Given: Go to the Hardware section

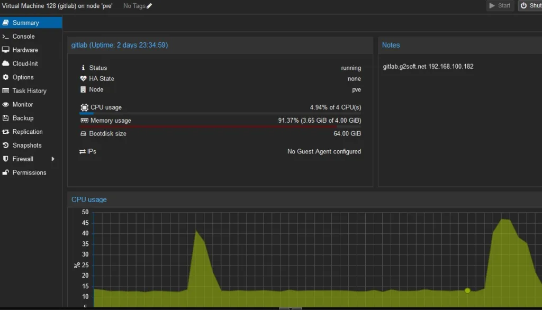Looking at the screenshot, I should (31, 50).
